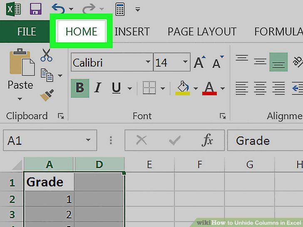Set Middle Align for cell content

(x=260, y=62)
